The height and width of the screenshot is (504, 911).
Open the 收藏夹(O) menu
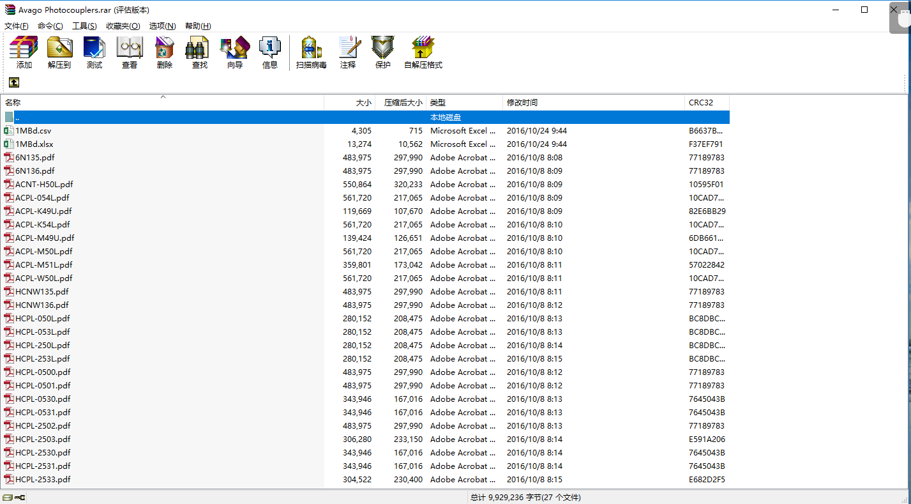tap(123, 26)
